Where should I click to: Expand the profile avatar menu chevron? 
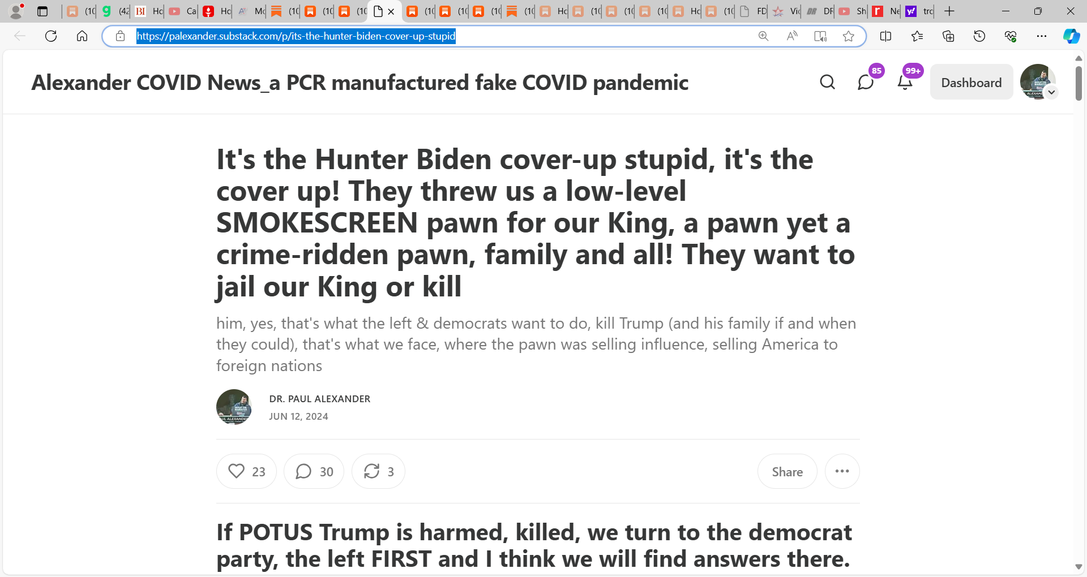coord(1051,92)
